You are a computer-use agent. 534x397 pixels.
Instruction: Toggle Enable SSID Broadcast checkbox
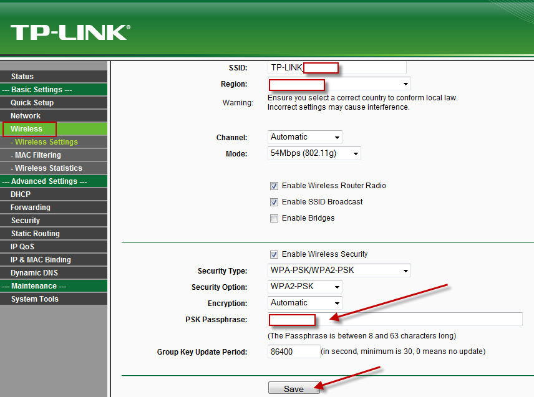[x=274, y=202]
